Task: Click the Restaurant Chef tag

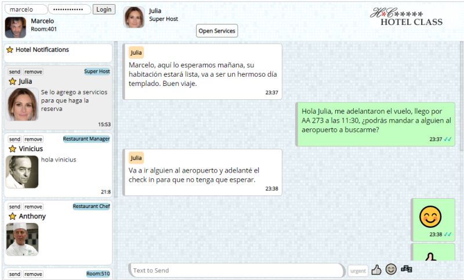Action: click(x=92, y=206)
